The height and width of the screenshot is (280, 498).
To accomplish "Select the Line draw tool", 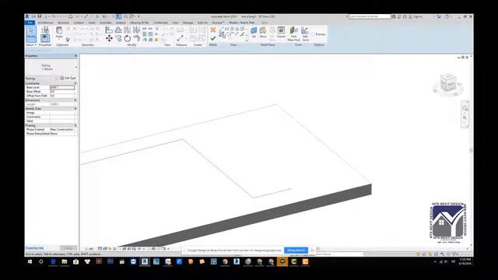I will pos(221,29).
